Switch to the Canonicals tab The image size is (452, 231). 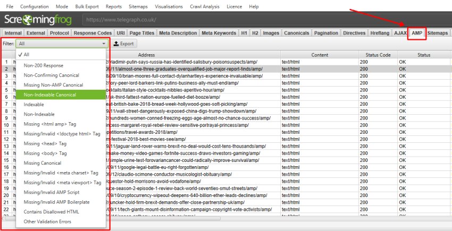(297, 33)
